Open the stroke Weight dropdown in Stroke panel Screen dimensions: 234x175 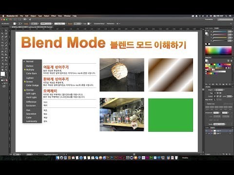point(224,90)
